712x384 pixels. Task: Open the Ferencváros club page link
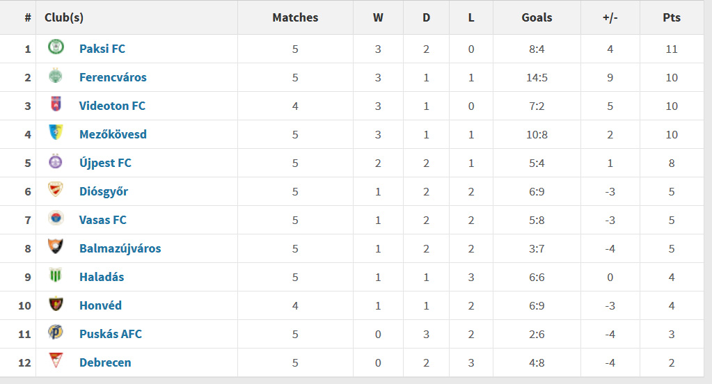pos(113,77)
